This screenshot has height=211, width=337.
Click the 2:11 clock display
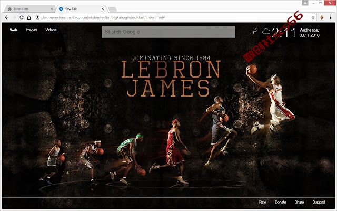pos(284,33)
